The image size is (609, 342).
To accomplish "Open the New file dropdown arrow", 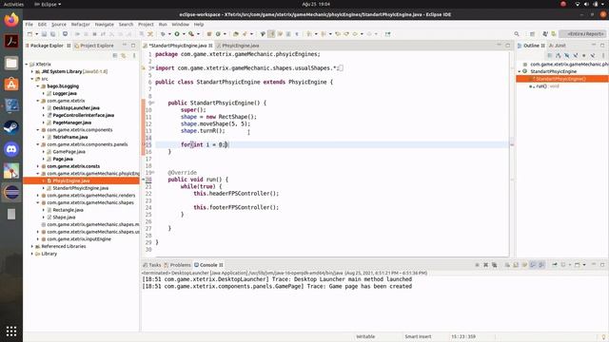I will click(x=36, y=34).
